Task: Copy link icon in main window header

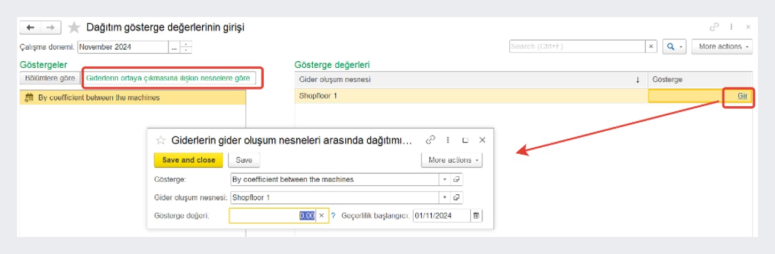Action: pos(714,27)
